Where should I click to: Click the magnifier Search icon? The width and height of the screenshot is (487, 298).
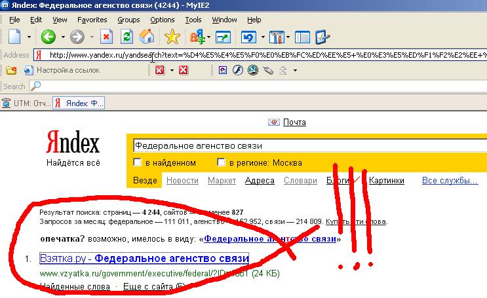35,86
